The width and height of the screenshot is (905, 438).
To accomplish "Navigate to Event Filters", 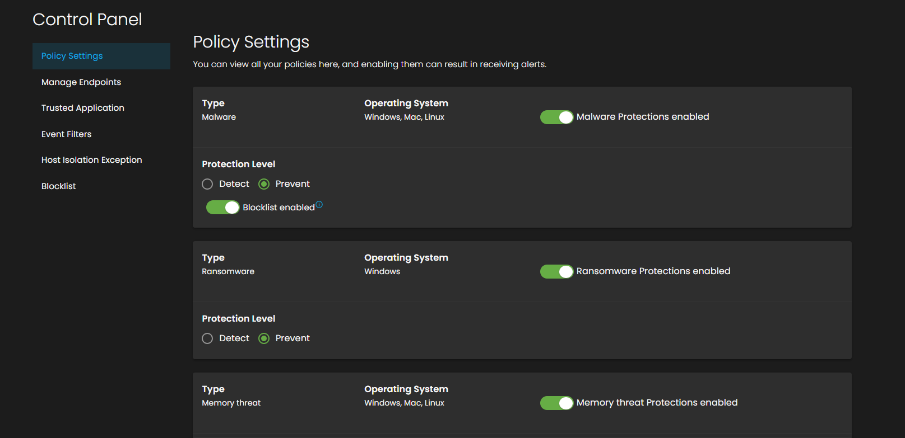I will (66, 134).
